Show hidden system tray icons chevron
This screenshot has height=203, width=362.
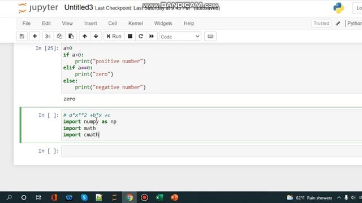[339, 198]
